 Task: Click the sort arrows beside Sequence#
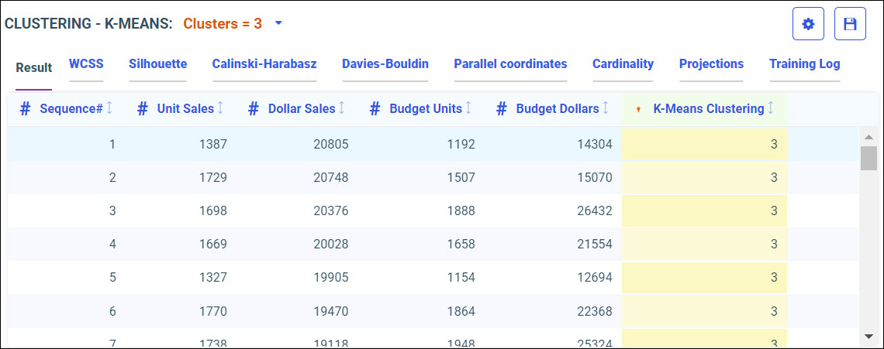click(109, 109)
